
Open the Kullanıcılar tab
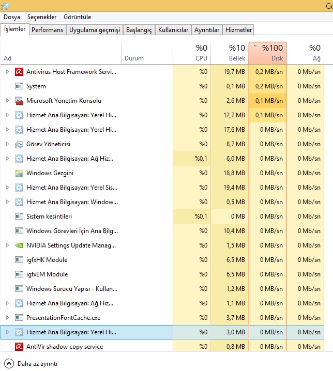click(173, 30)
